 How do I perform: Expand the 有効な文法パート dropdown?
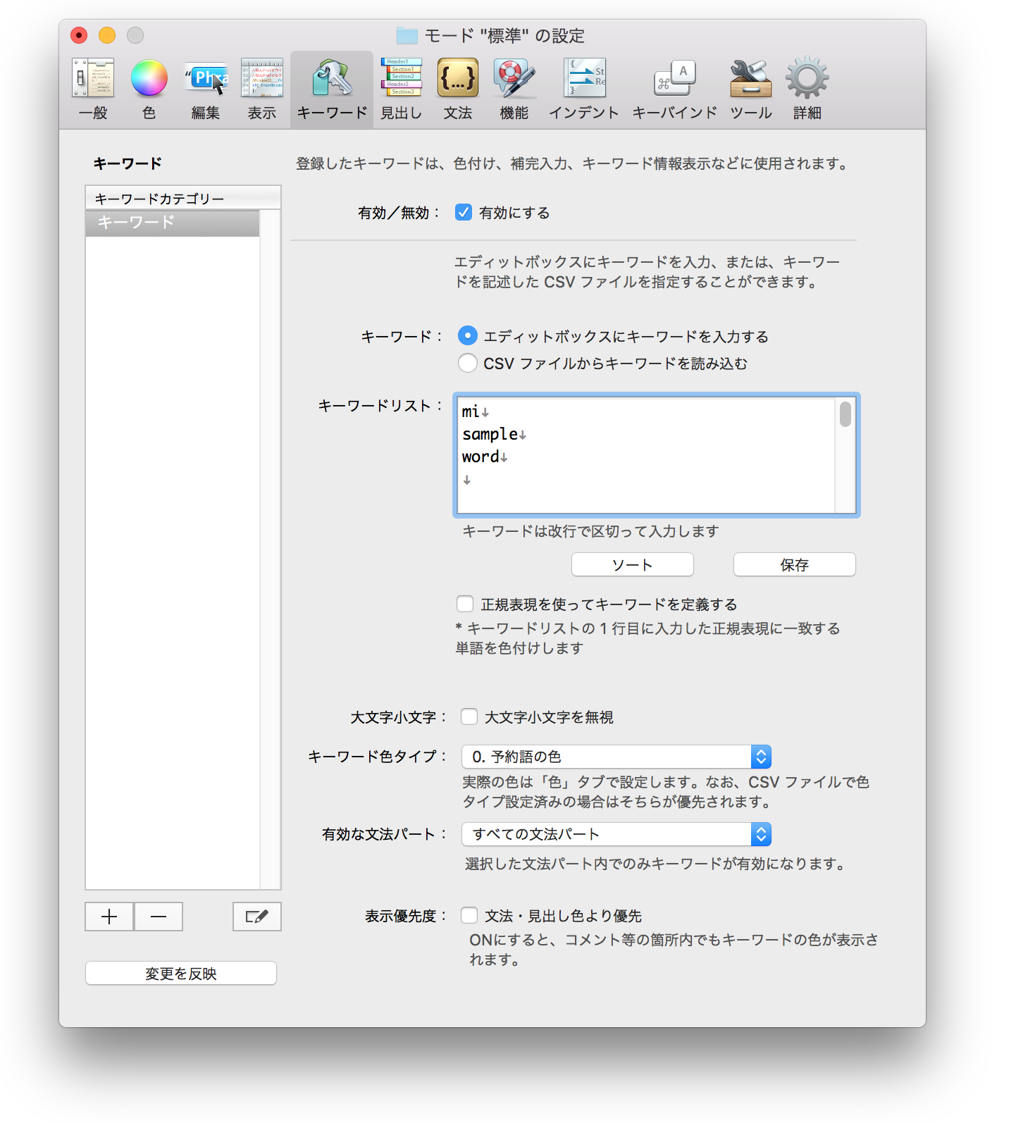coord(616,834)
